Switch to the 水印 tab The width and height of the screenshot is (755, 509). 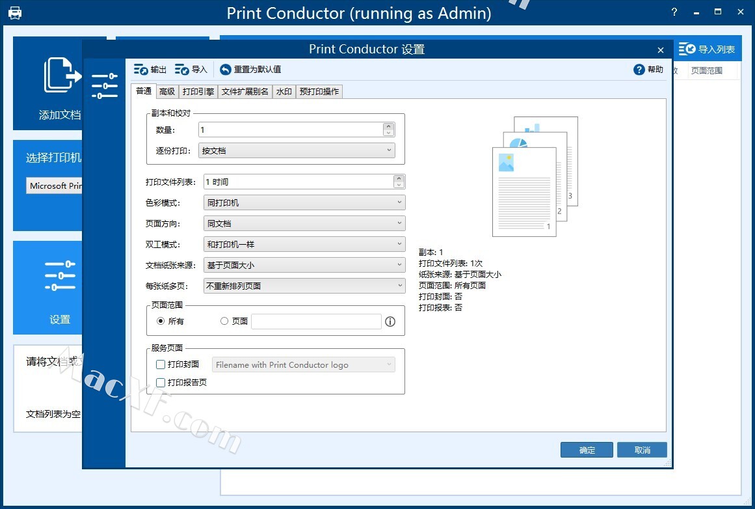284,92
